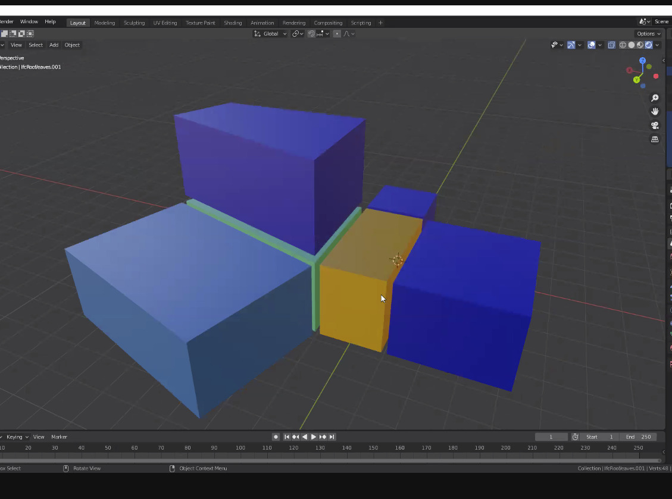The height and width of the screenshot is (499, 672).
Task: Open the gizmo settings dropdown arrow
Action: [580, 45]
